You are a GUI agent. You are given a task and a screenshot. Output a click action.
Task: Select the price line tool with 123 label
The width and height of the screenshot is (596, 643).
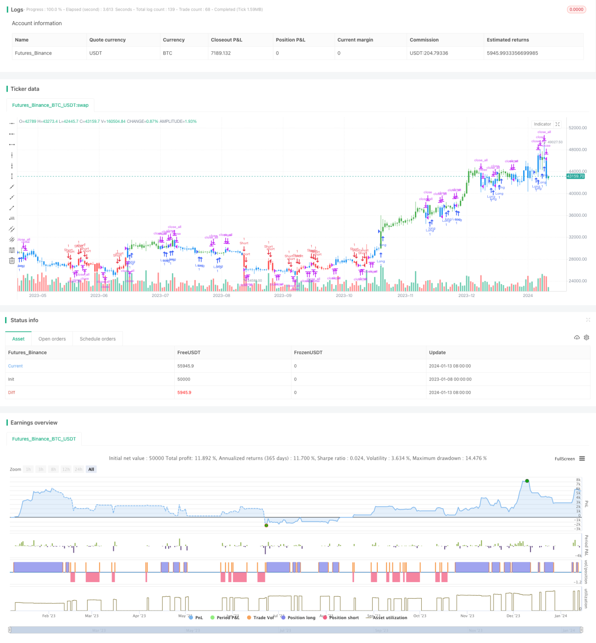tap(12, 218)
